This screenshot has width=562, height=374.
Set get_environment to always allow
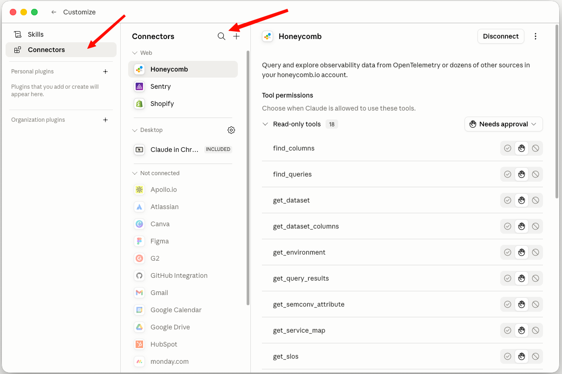point(508,252)
